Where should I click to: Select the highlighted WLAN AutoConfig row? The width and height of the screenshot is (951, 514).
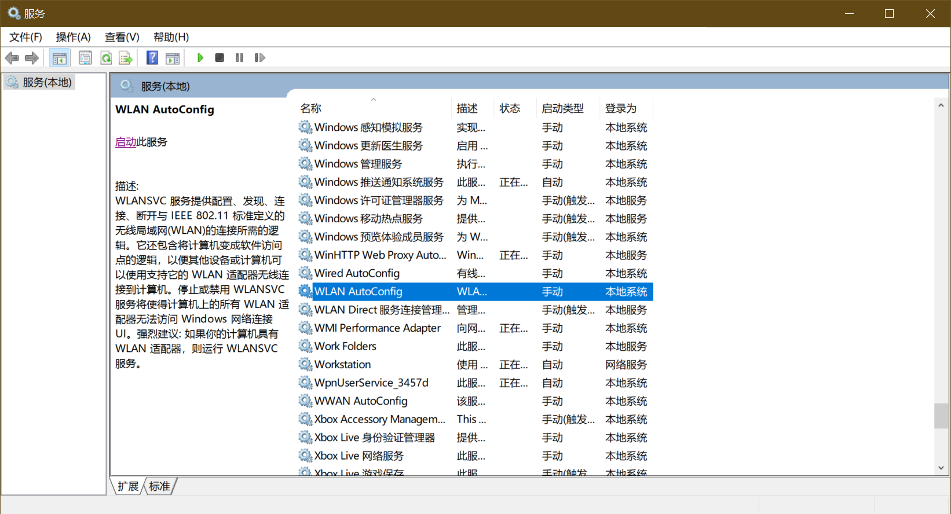(x=475, y=292)
